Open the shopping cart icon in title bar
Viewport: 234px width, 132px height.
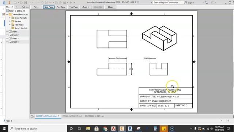(207, 3)
